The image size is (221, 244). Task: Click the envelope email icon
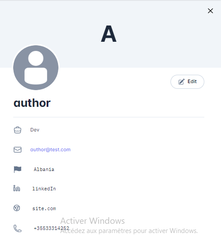18,150
